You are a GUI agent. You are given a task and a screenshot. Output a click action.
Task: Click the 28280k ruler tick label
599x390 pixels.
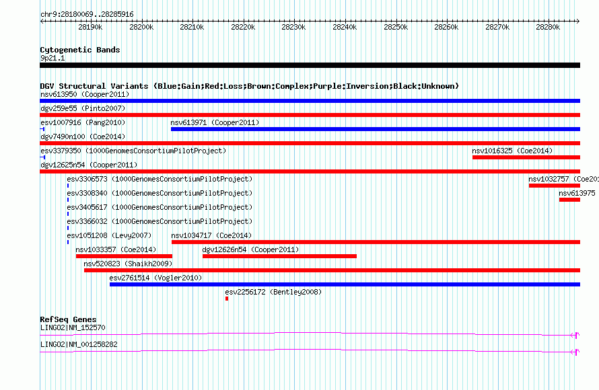[x=548, y=27]
